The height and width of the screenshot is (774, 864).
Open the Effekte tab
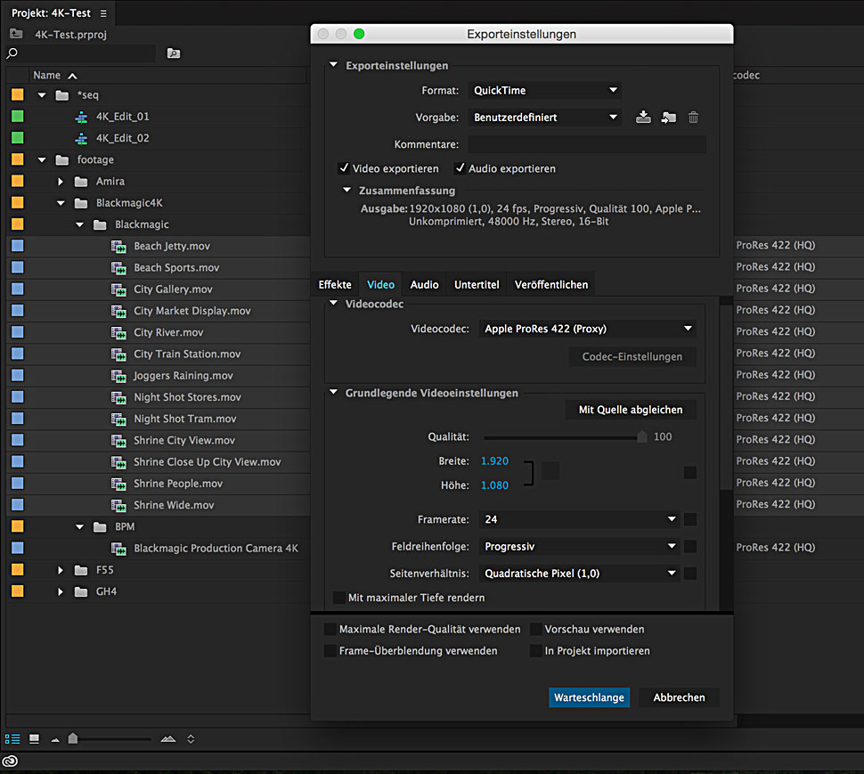[x=335, y=285]
